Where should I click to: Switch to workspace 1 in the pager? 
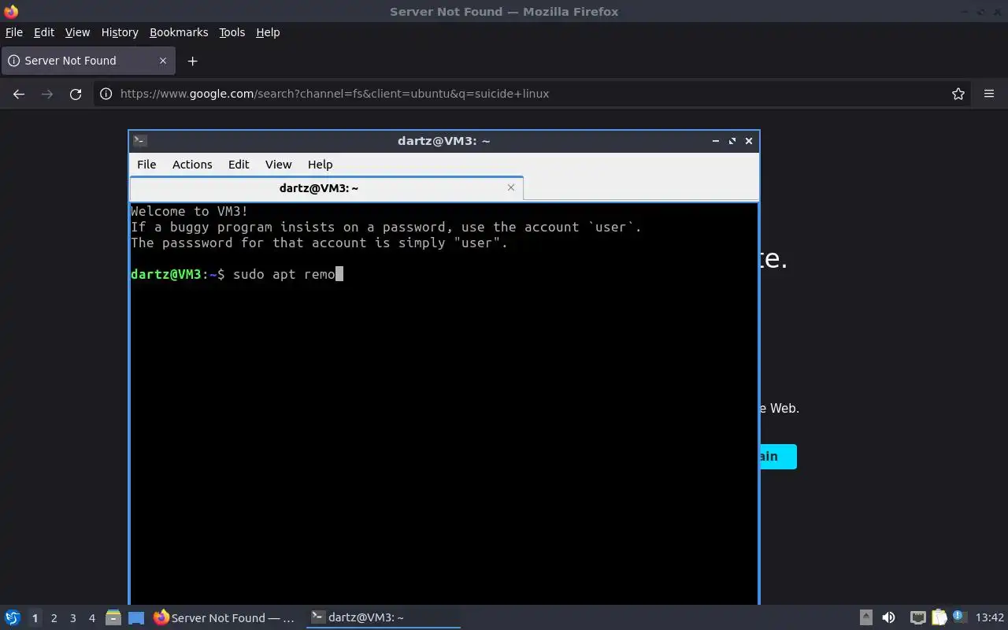35,618
